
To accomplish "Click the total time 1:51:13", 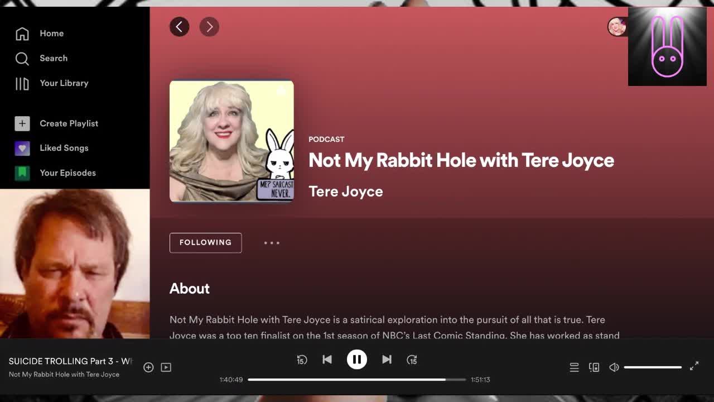I will 480,380.
